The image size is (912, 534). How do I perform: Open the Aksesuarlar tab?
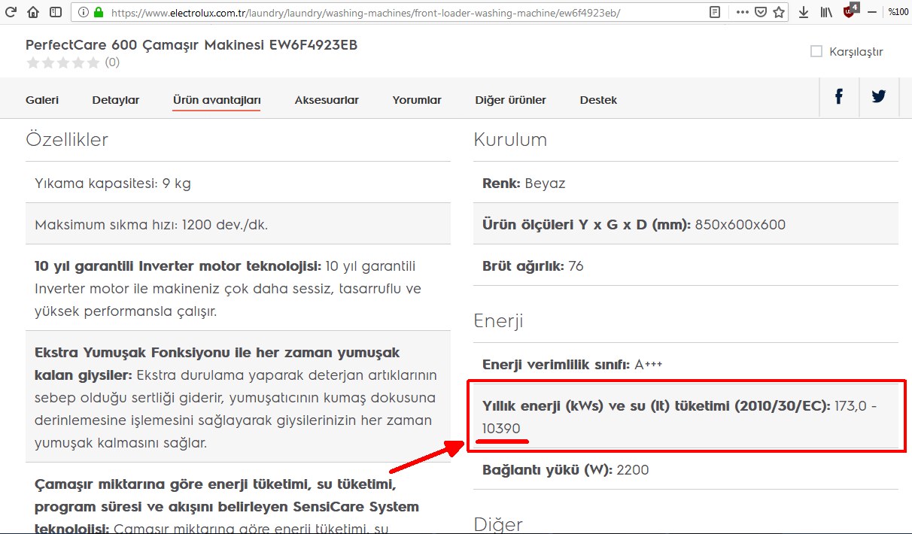click(327, 100)
